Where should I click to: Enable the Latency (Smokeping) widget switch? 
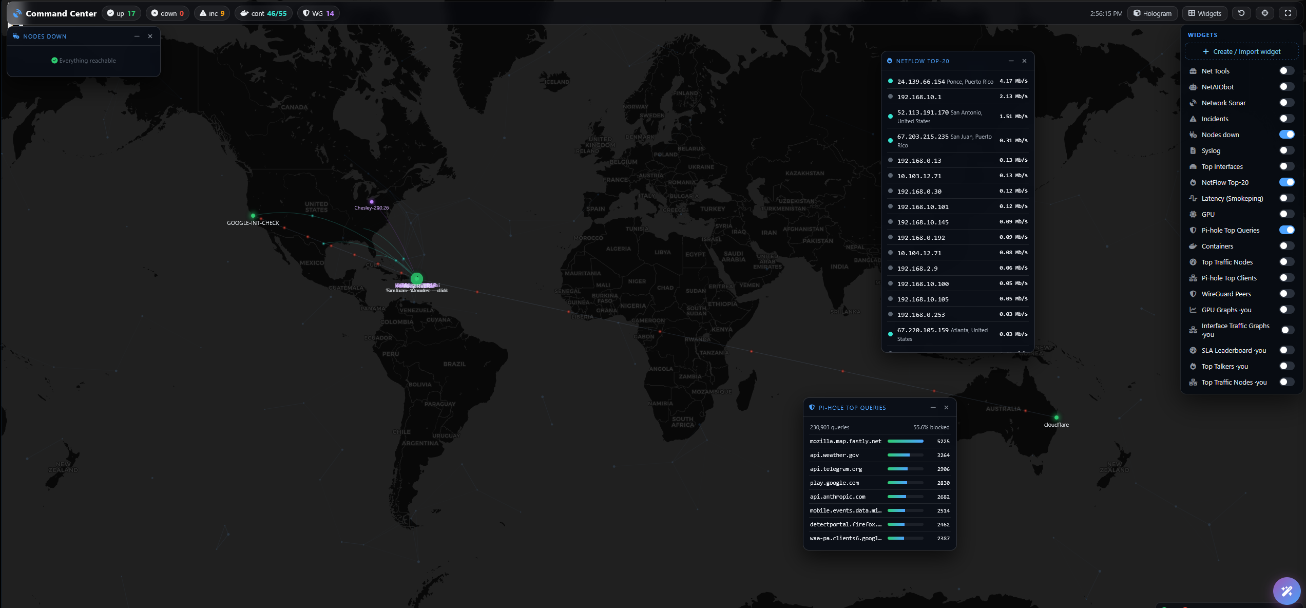tap(1286, 198)
